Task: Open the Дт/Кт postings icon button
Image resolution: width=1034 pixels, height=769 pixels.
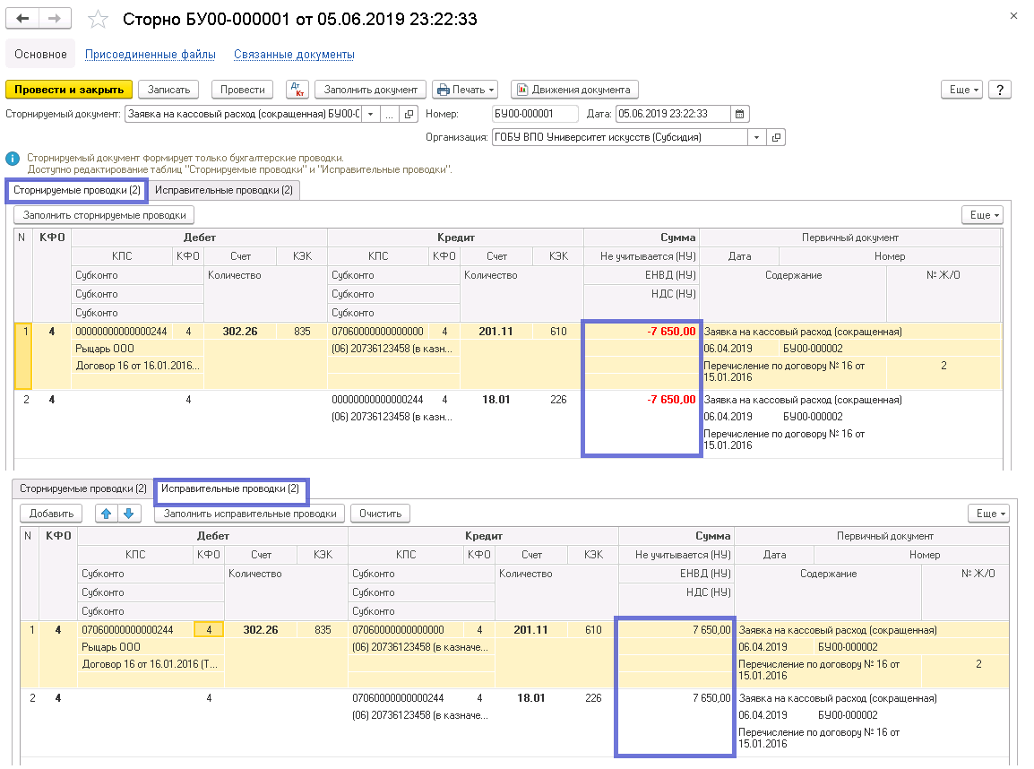Action: 297,90
